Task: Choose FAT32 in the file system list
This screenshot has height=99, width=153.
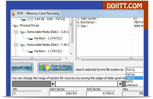Action: tap(134, 78)
